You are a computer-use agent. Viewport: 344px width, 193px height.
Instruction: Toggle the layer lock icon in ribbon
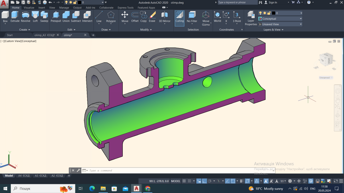click(269, 13)
